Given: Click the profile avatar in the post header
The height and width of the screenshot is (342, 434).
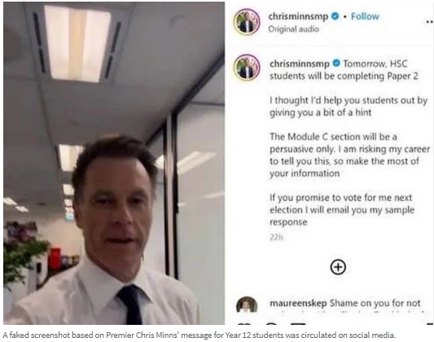Looking at the screenshot, I should [x=247, y=22].
